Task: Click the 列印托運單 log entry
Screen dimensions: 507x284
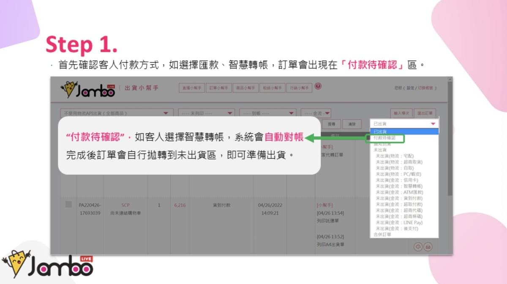Action: [327, 221]
